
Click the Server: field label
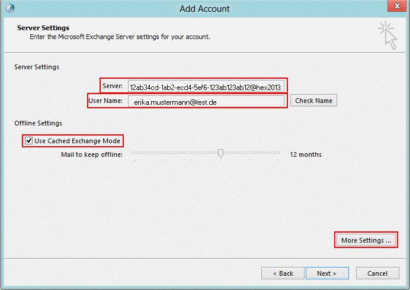(112, 86)
